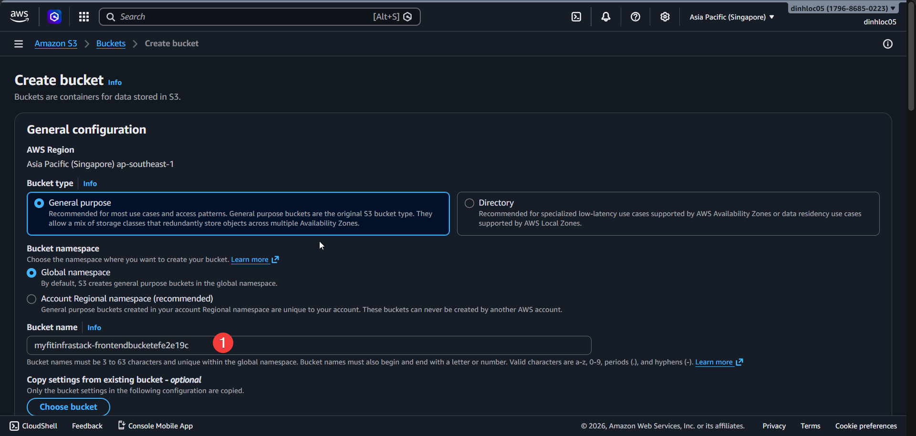The image size is (916, 436).
Task: Open the info side panel icon
Action: (888, 44)
